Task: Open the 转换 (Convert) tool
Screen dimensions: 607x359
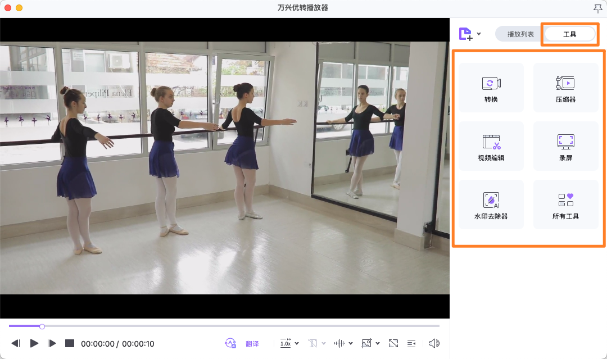Action: coord(491,88)
